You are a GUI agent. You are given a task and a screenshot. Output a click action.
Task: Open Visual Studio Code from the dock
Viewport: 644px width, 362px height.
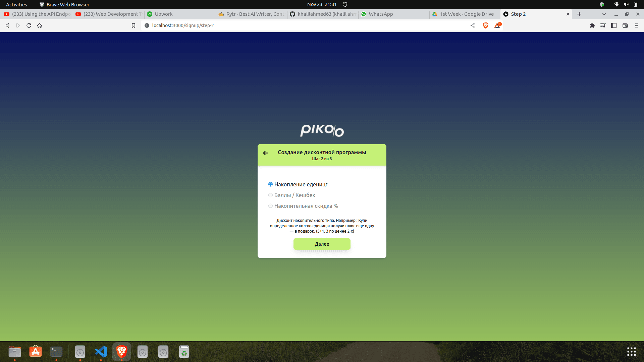[x=101, y=352]
